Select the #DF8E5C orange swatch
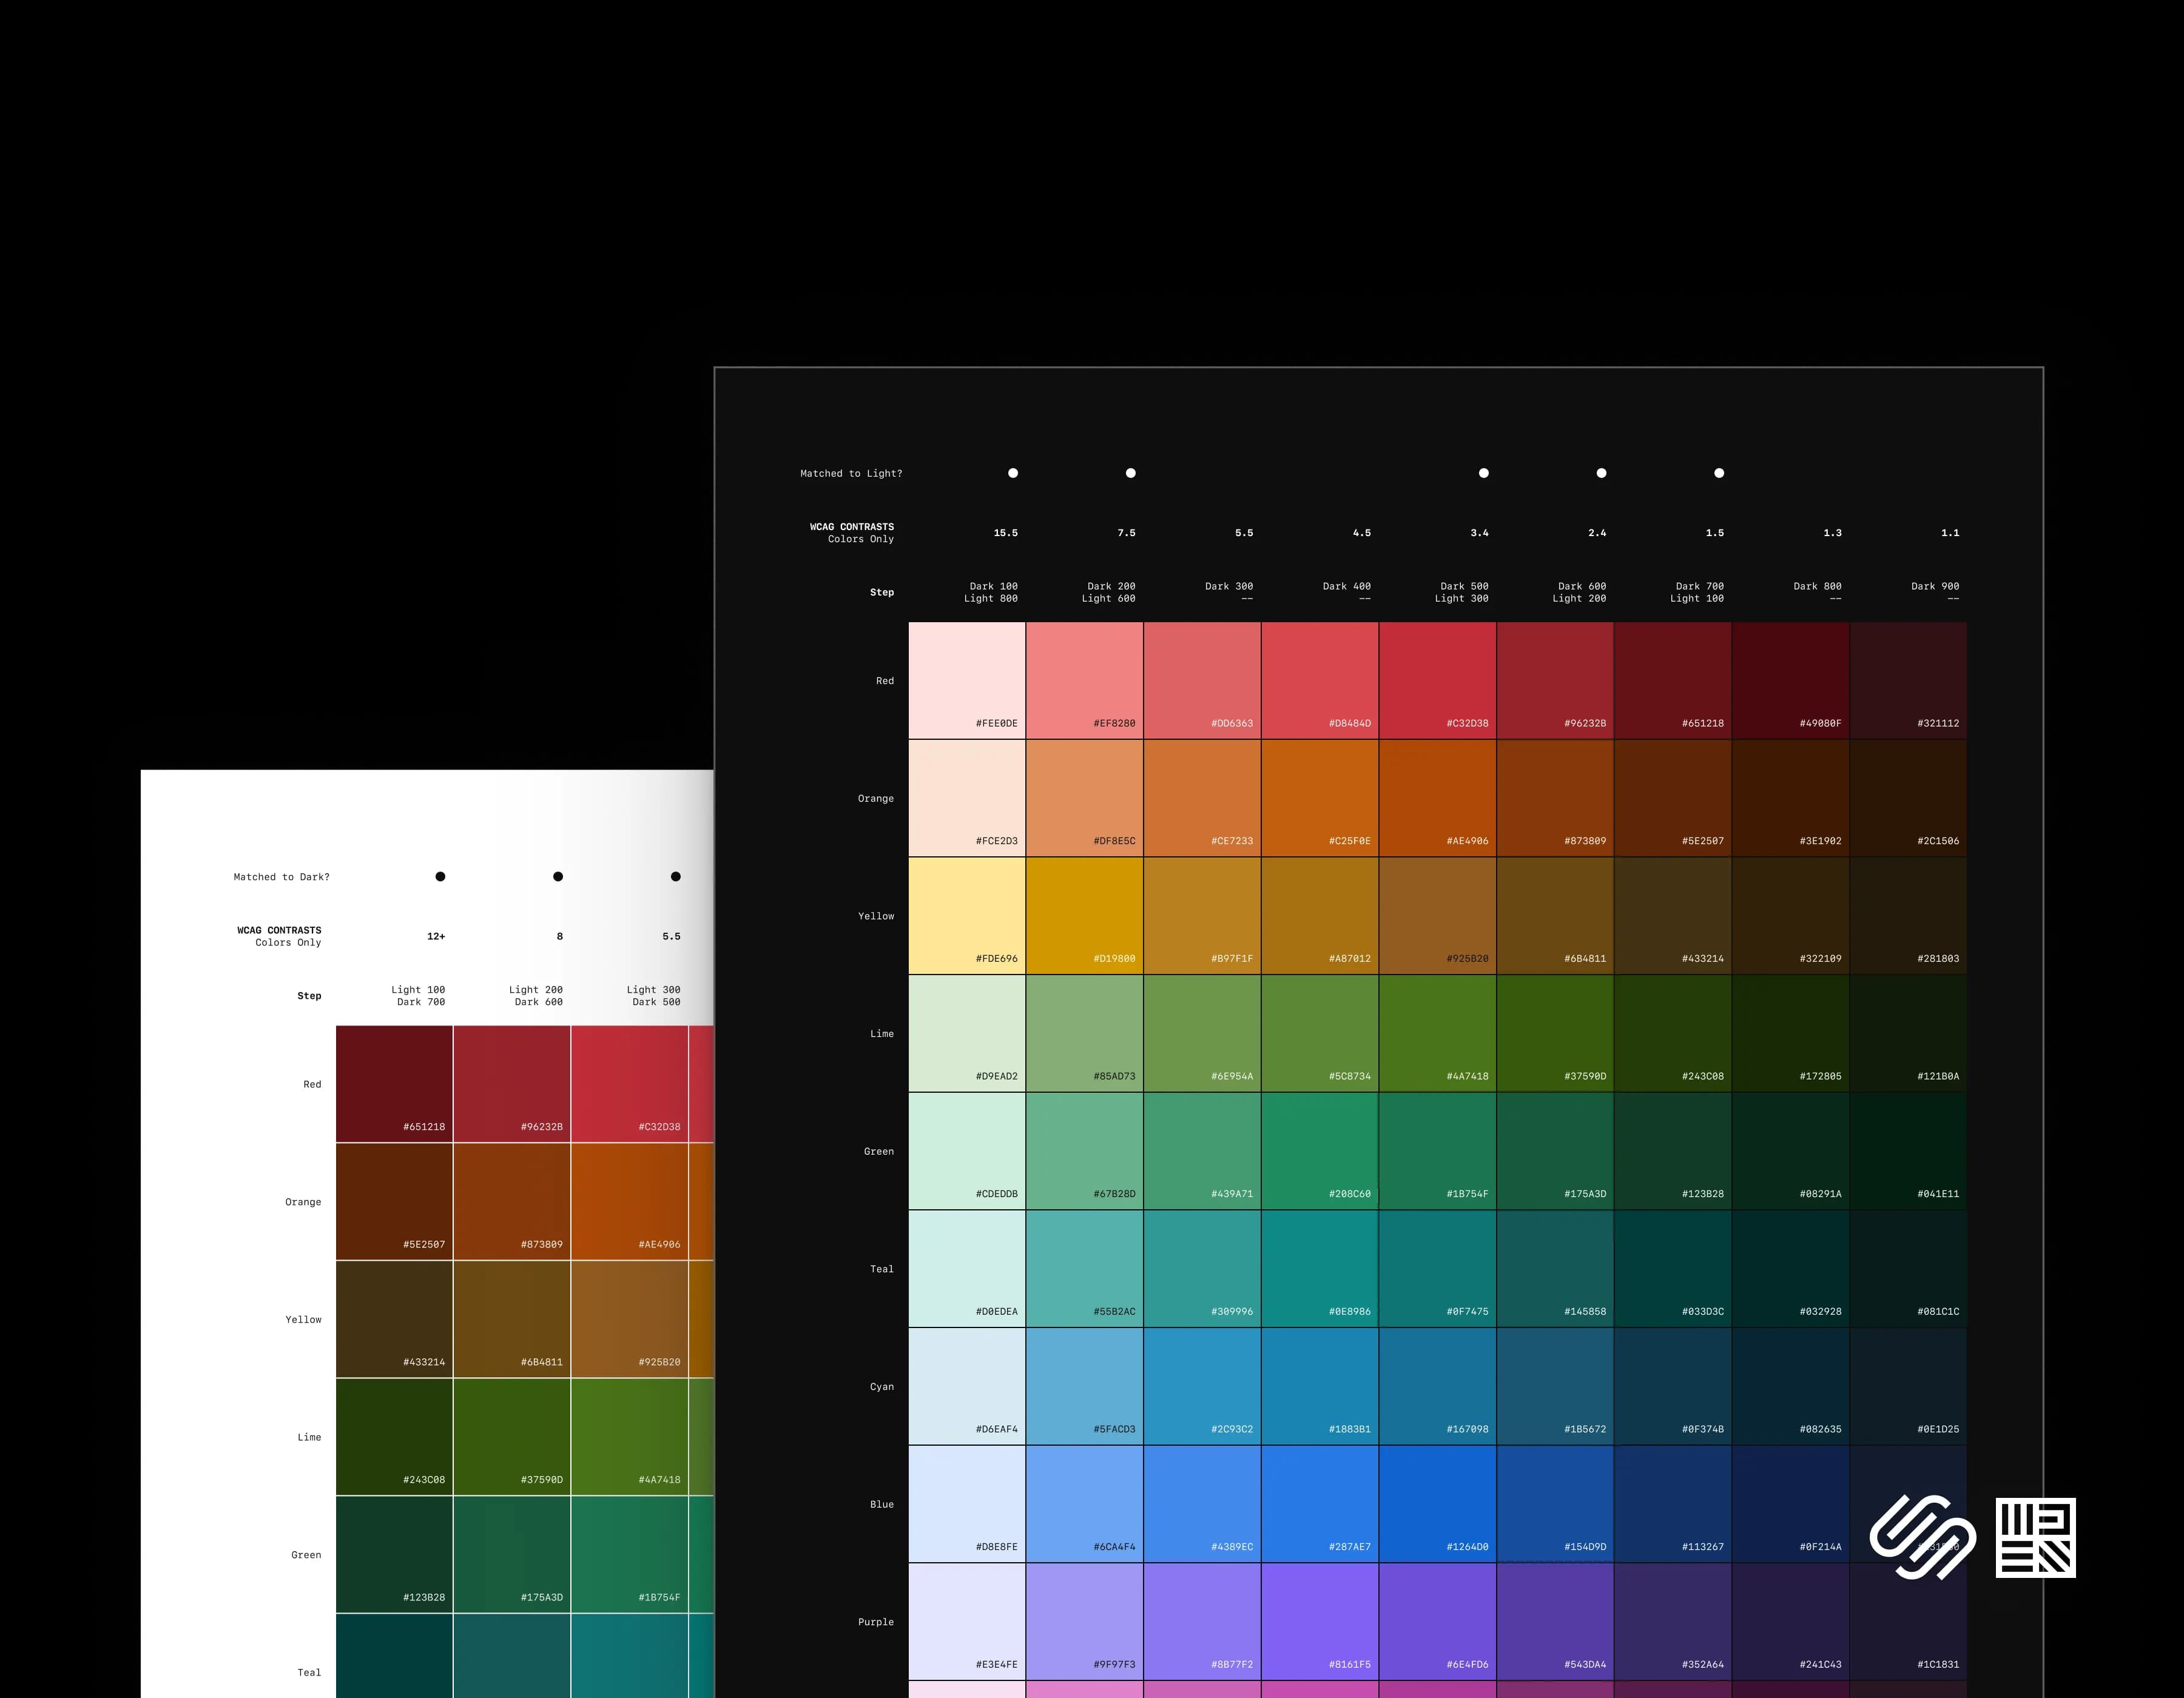Viewport: 2184px width, 1698px height. pyautogui.click(x=1084, y=799)
